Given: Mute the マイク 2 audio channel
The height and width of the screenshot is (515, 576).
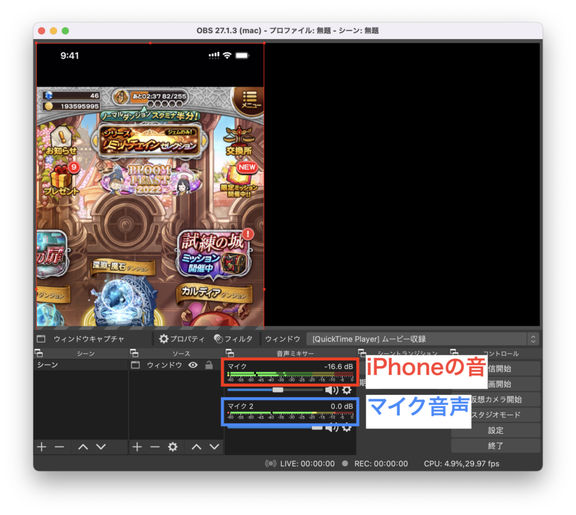Looking at the screenshot, I should [332, 428].
